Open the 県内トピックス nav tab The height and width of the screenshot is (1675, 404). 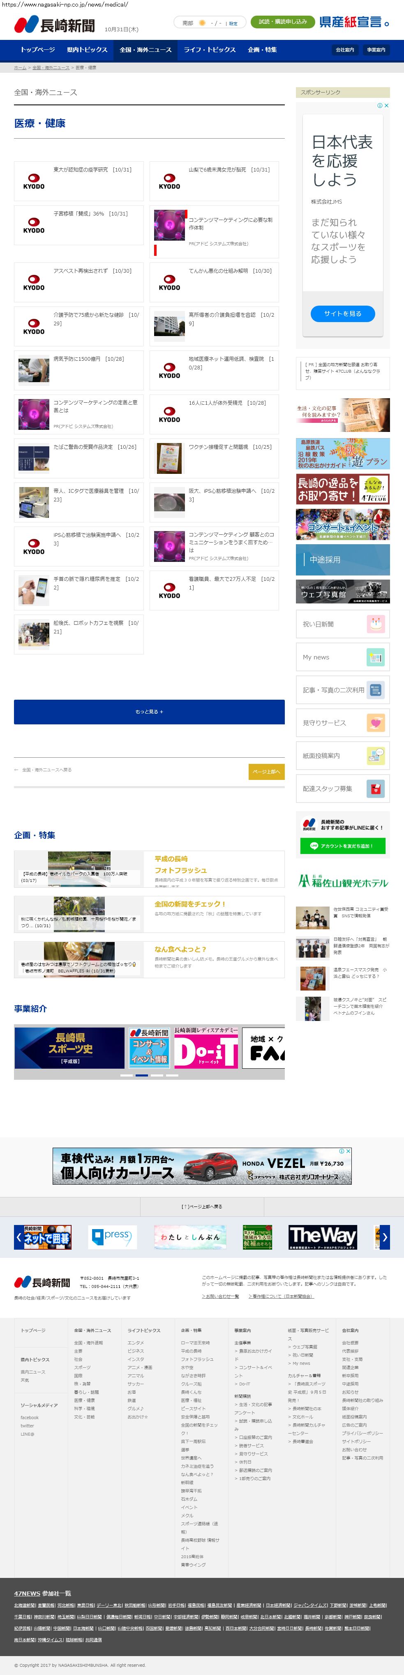pyautogui.click(x=87, y=49)
